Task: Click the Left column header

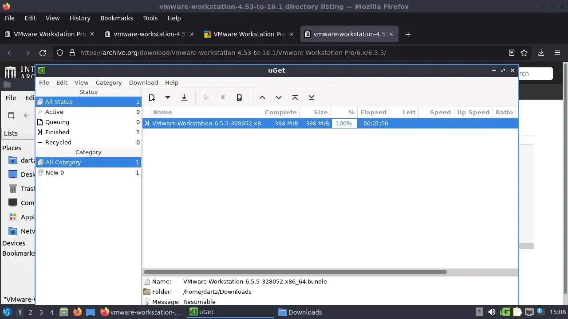Action: [x=404, y=112]
